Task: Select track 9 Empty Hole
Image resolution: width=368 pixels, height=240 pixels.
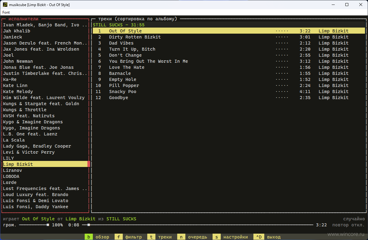Action: (229, 79)
